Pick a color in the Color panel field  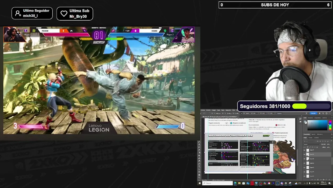[x=318, y=125]
